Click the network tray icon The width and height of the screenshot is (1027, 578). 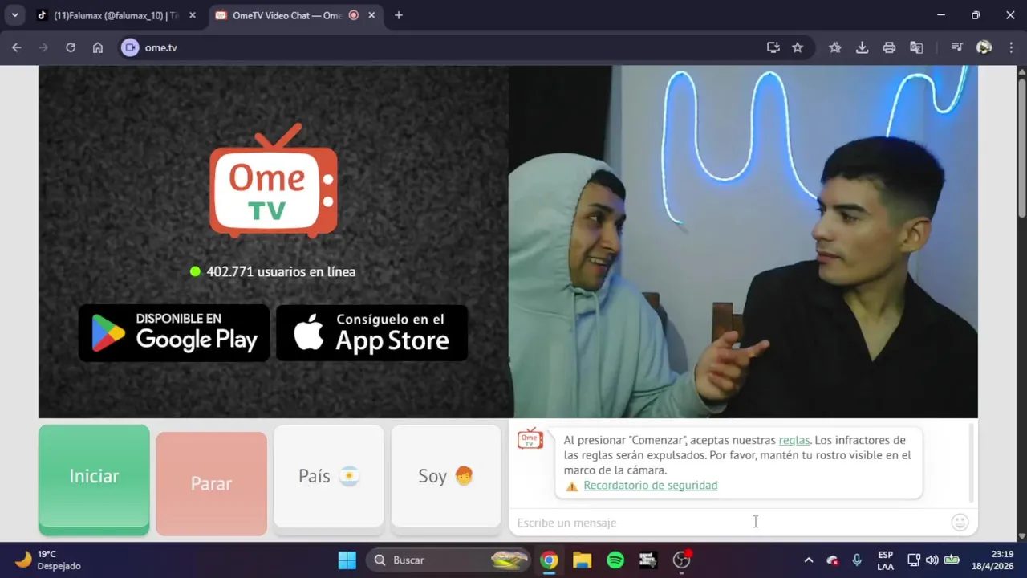click(x=913, y=560)
